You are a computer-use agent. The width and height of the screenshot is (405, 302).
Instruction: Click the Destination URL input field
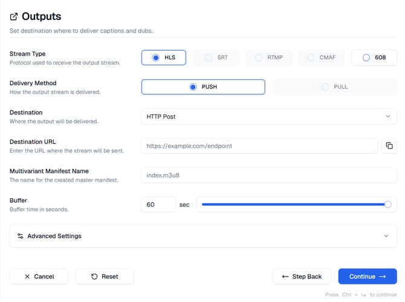point(259,146)
